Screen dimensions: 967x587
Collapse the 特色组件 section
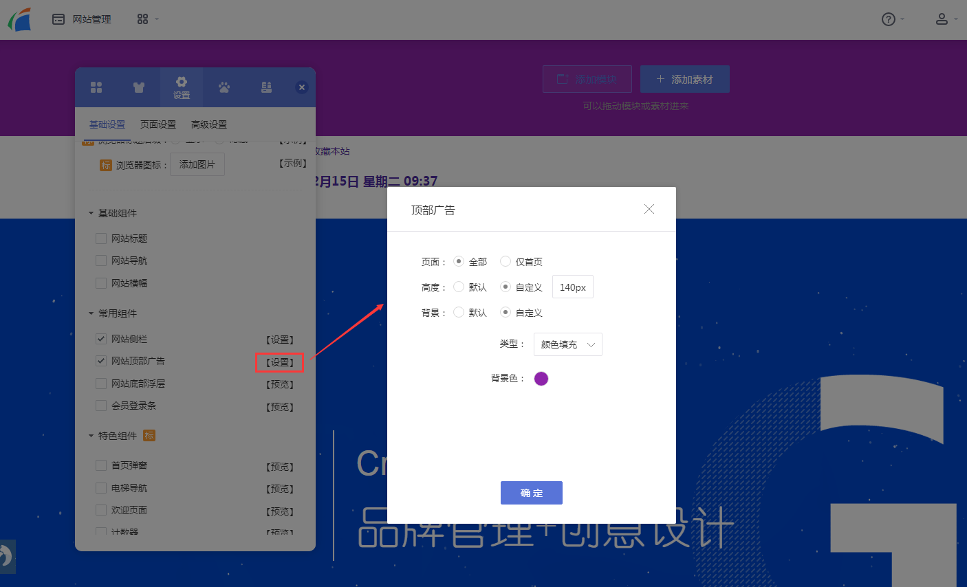113,436
